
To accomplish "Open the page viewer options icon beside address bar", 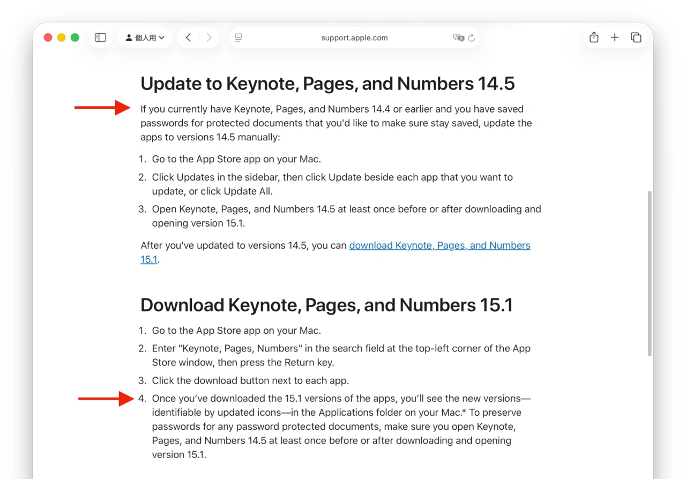I will coord(238,38).
